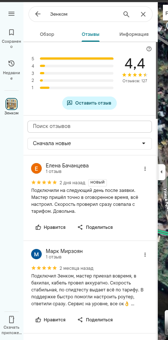
Task: Collapse the side panel with arrow handle
Action: (161, 172)
